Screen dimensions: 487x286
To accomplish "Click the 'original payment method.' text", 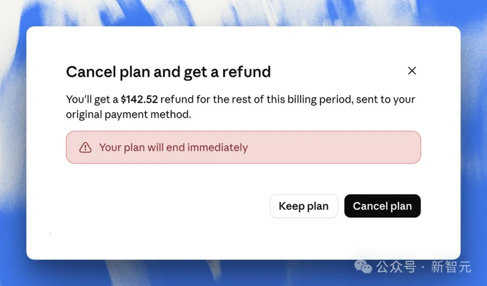I will (x=129, y=114).
